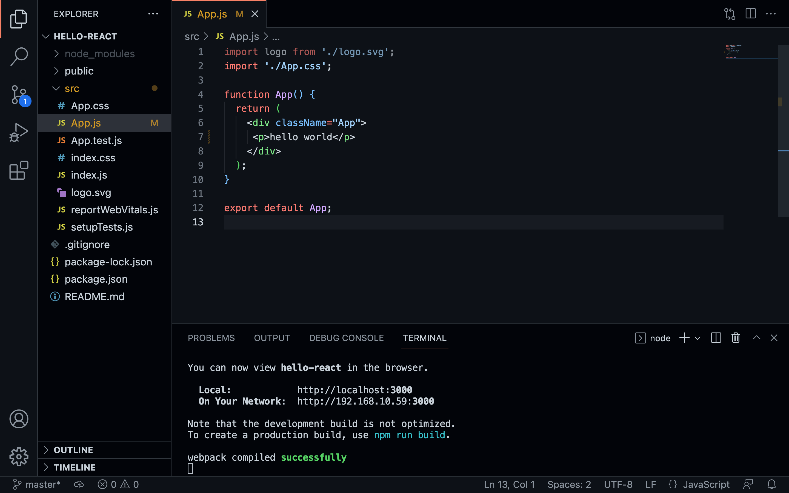Open the Search view in activity bar
789x493 pixels.
click(19, 56)
